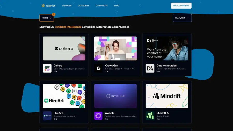Click the GigFish logo icon

coord(43,5)
